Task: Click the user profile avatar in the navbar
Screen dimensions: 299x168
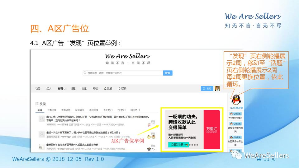Action: [217, 88]
